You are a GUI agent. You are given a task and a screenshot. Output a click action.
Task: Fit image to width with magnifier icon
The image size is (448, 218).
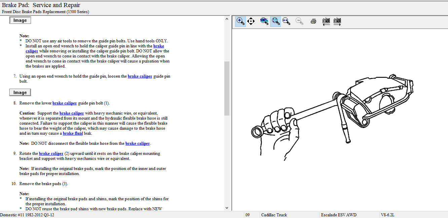click(x=286, y=21)
